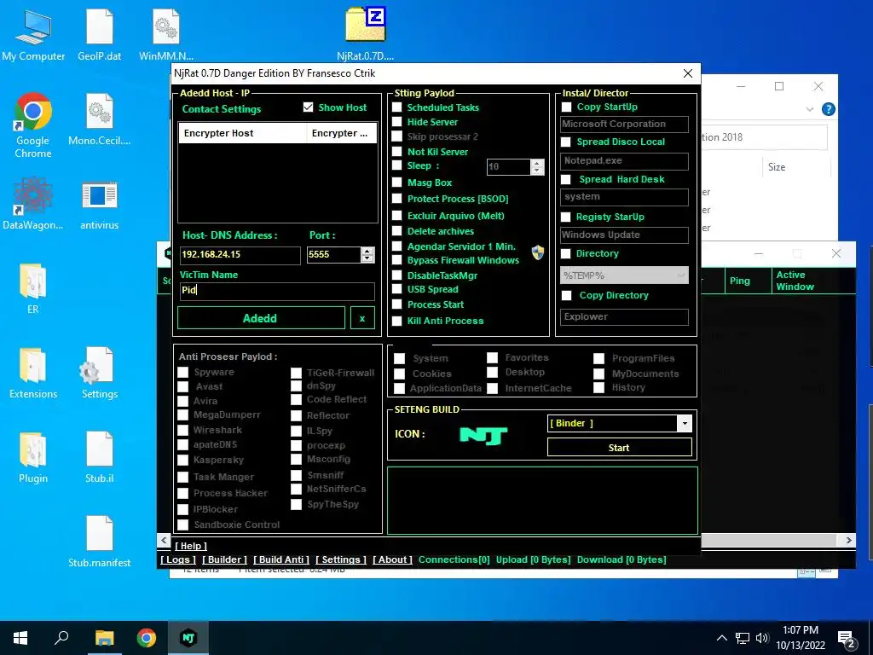
Task: Uncheck the Show Host checkbox
Action: click(308, 107)
